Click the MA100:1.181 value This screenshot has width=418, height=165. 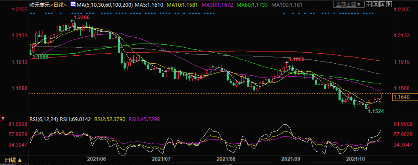pos(287,5)
